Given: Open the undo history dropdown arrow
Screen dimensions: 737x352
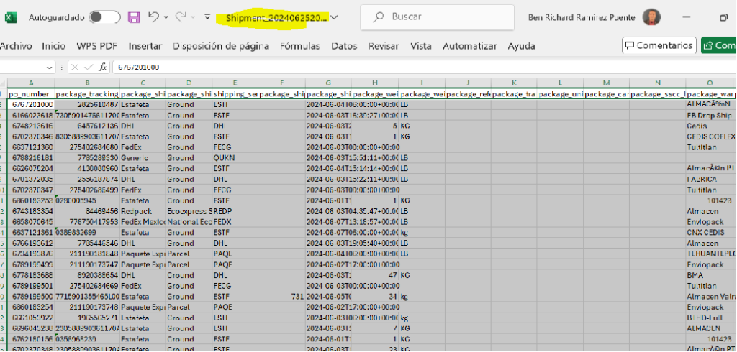Looking at the screenshot, I should (x=166, y=18).
